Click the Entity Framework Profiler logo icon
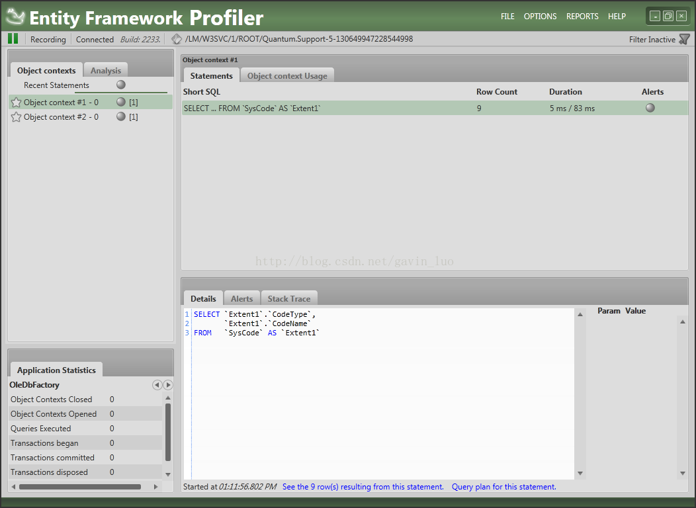 pyautogui.click(x=15, y=17)
